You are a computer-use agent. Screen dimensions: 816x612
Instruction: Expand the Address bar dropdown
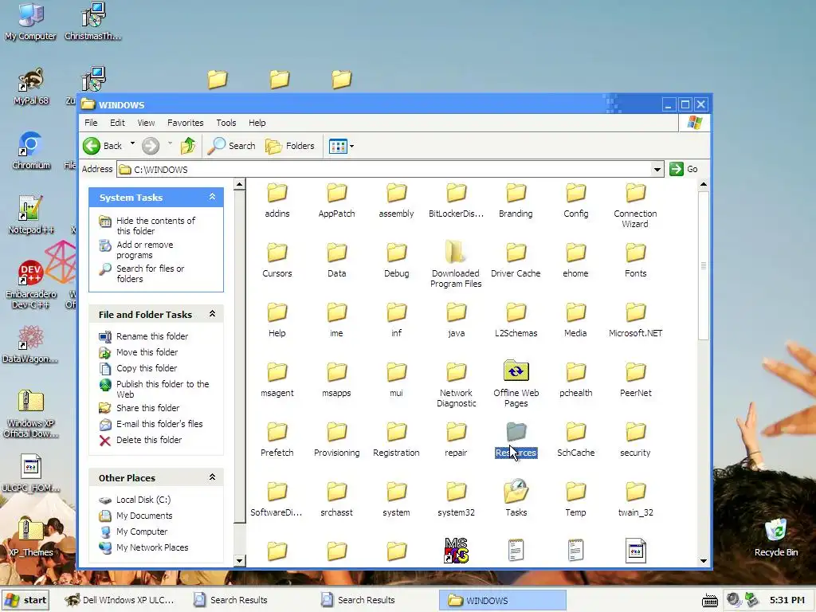[657, 169]
